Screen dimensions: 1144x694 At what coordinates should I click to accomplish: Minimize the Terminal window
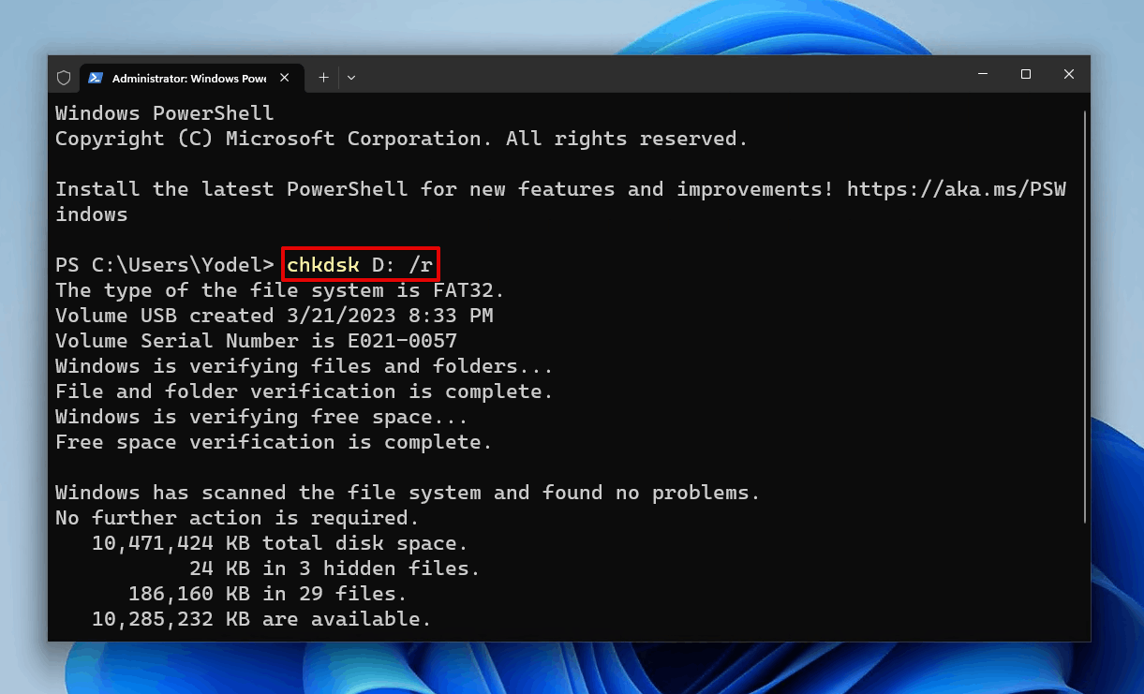[983, 74]
